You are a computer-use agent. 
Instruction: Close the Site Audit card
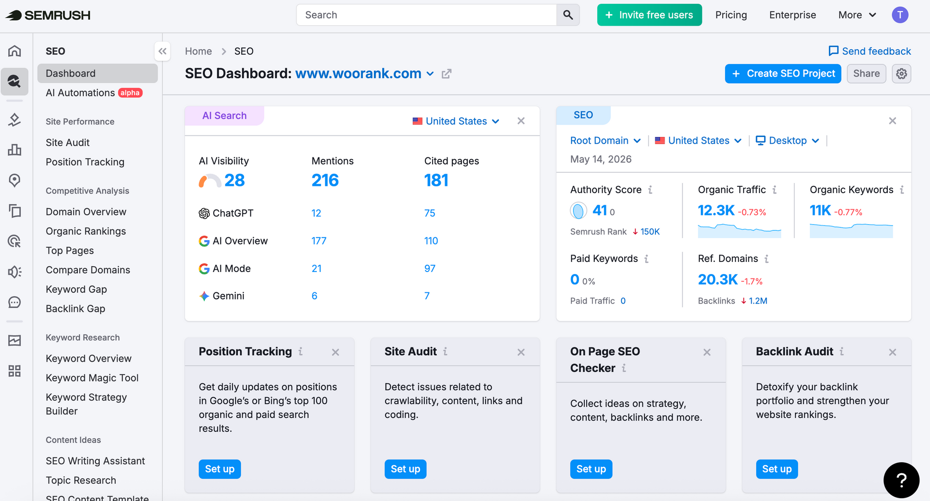click(x=521, y=352)
